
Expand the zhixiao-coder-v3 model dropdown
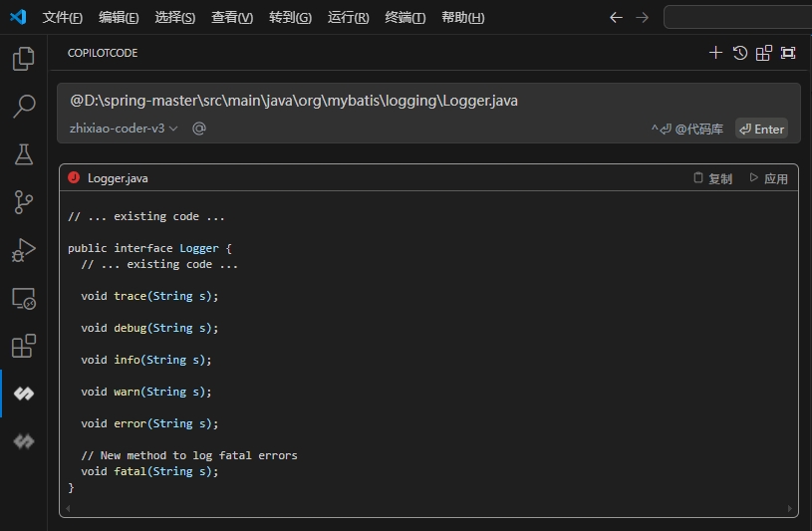(x=124, y=129)
